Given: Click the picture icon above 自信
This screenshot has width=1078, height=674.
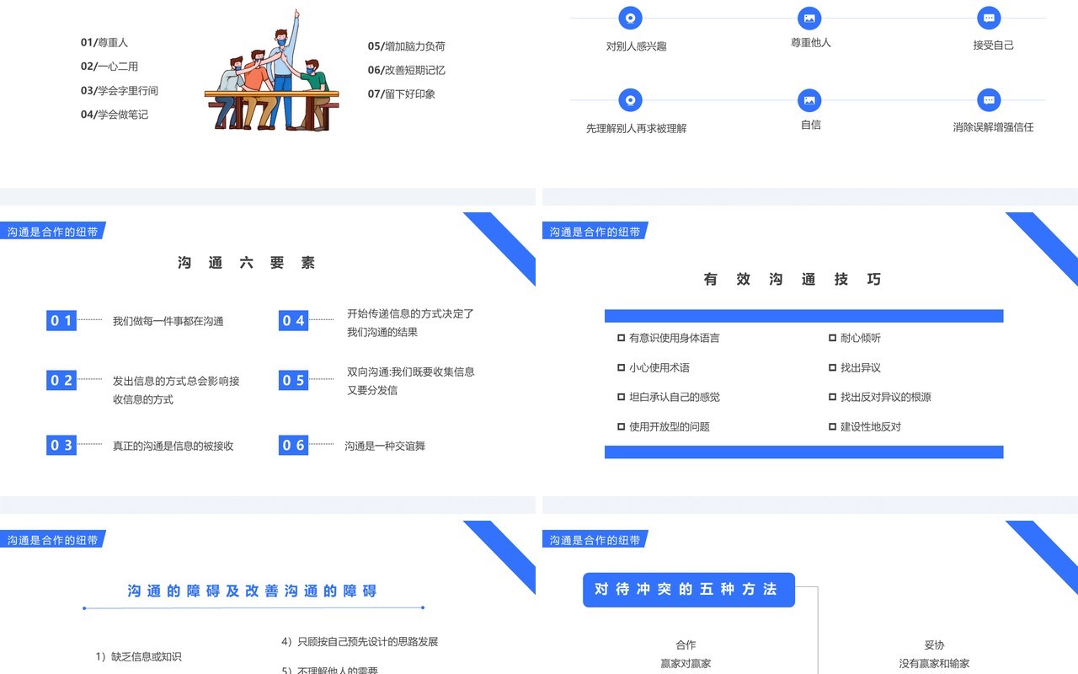Looking at the screenshot, I should coord(809,100).
